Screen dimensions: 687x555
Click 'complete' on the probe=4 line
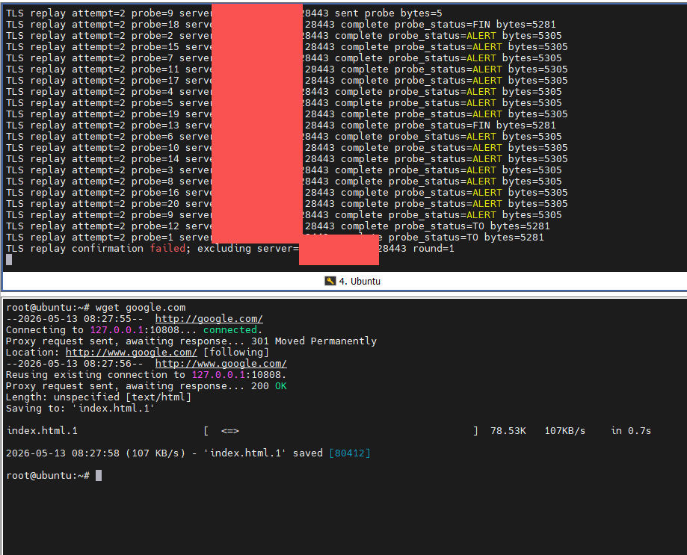(x=358, y=91)
